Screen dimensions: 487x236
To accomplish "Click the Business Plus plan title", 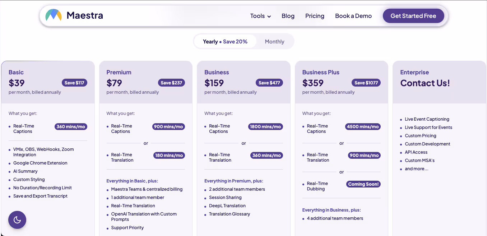I will [x=321, y=72].
